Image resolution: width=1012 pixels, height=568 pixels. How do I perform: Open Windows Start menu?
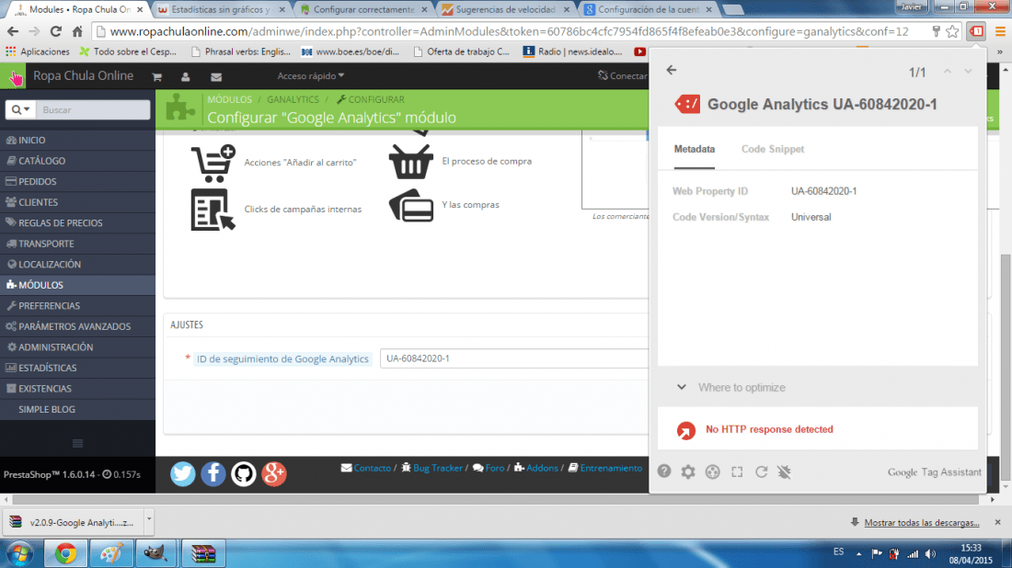[19, 554]
